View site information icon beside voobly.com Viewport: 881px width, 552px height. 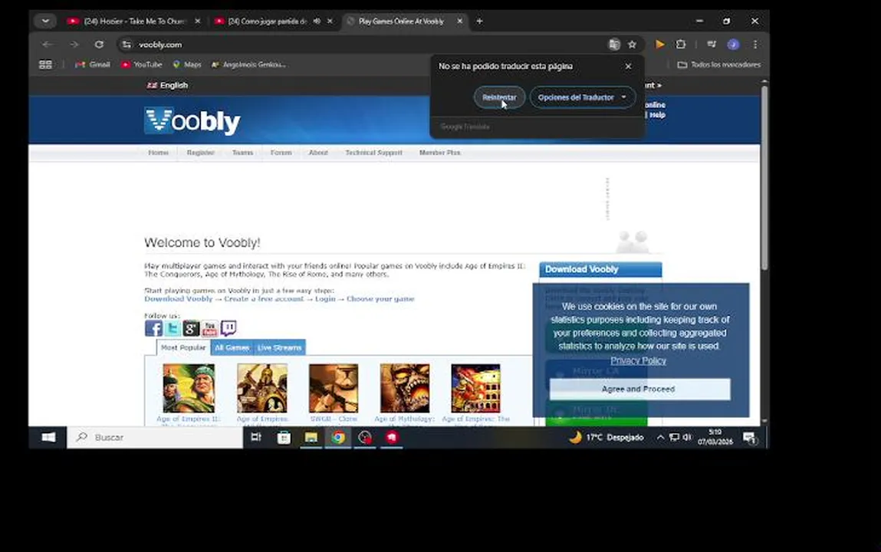pyautogui.click(x=127, y=44)
